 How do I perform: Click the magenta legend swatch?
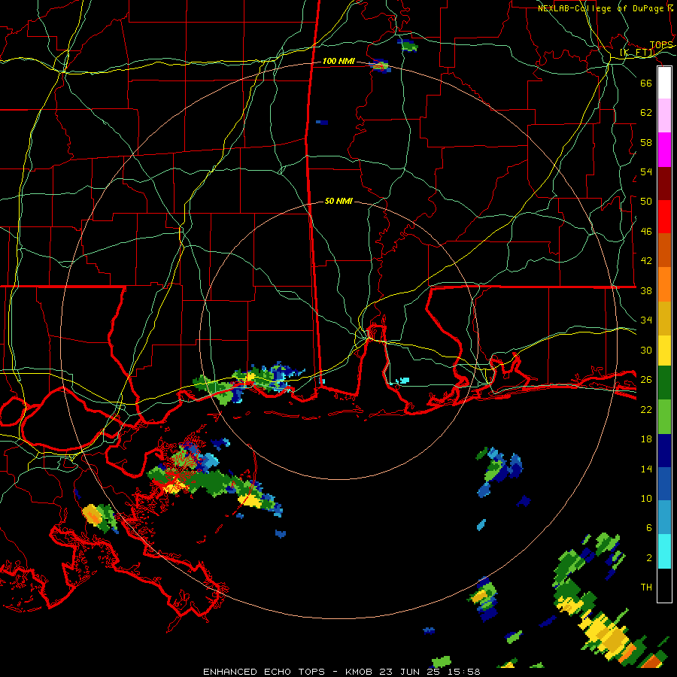(x=664, y=150)
